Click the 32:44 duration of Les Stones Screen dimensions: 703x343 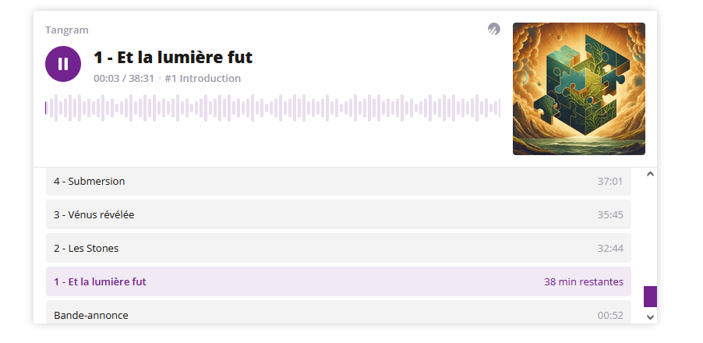click(x=609, y=249)
